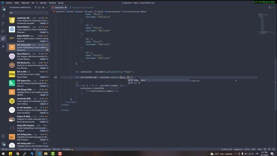Expand install options for to-es6-template extension
277x156 pixels.
[47, 113]
